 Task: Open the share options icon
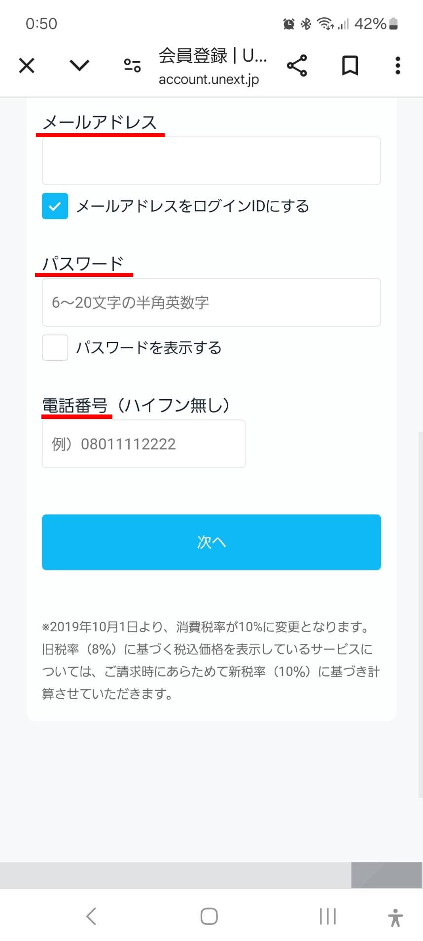pos(297,65)
